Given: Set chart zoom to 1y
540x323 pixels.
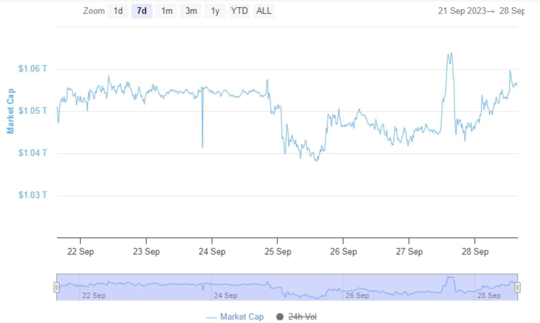Looking at the screenshot, I should point(215,11).
